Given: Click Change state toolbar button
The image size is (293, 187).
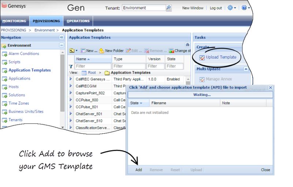Looking at the screenshot, I should click(x=180, y=51).
